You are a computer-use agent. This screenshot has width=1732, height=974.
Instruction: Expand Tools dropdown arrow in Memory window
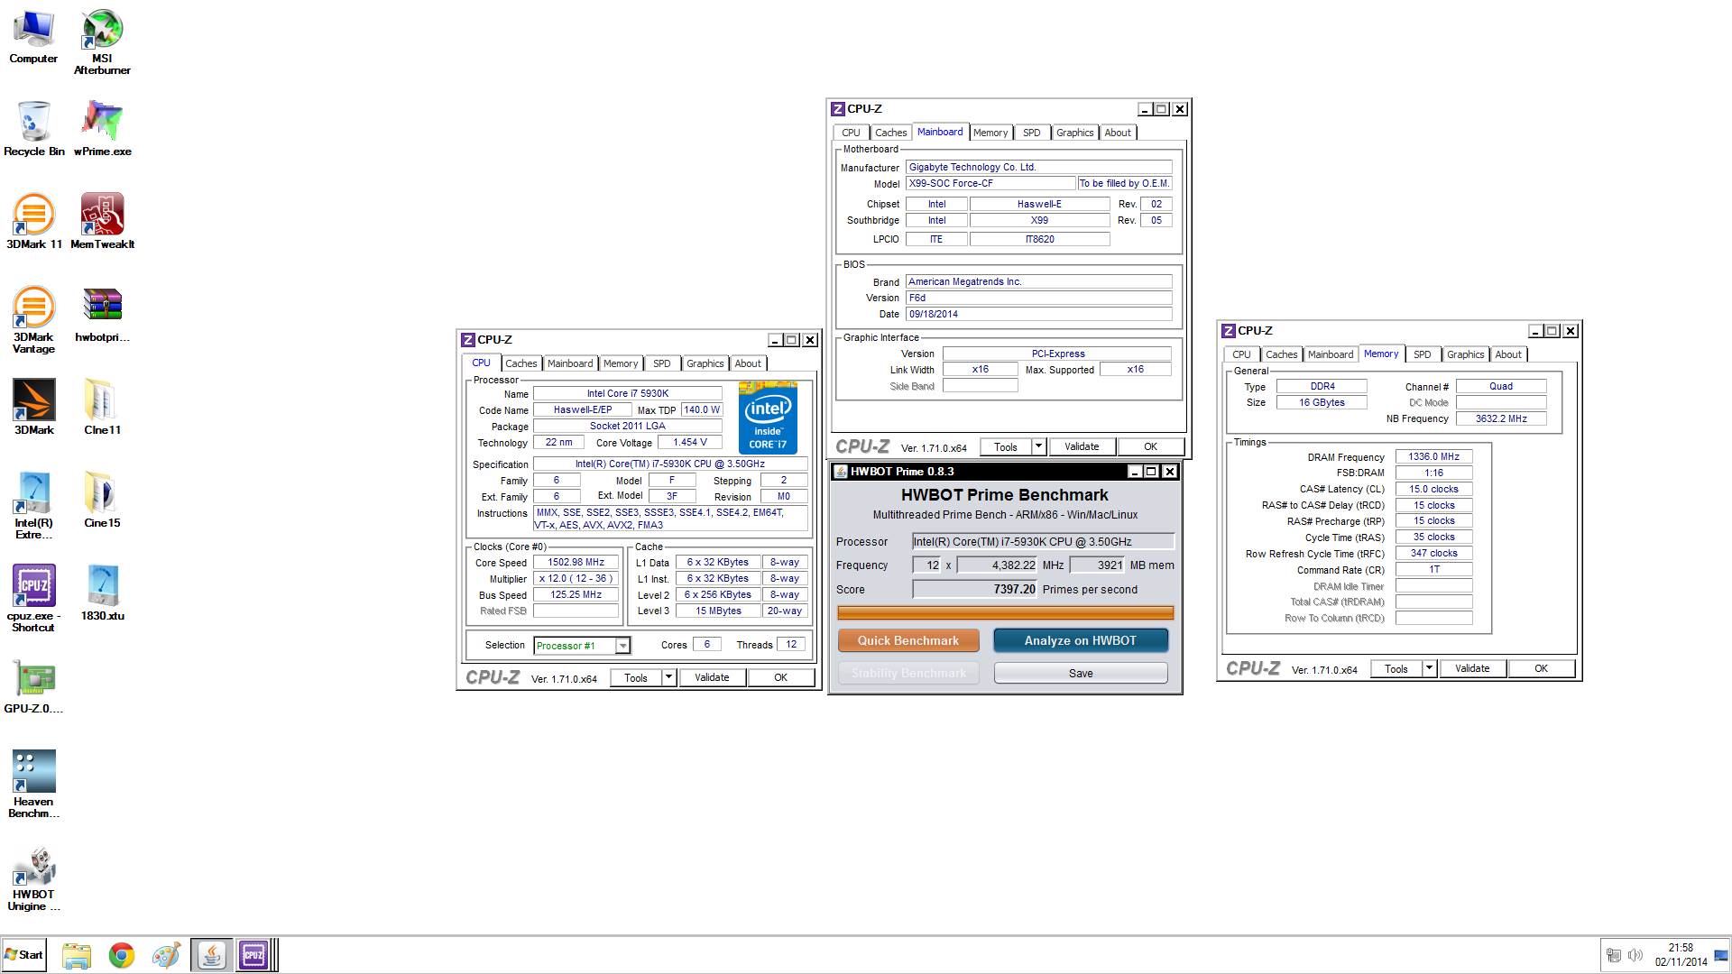tap(1429, 668)
